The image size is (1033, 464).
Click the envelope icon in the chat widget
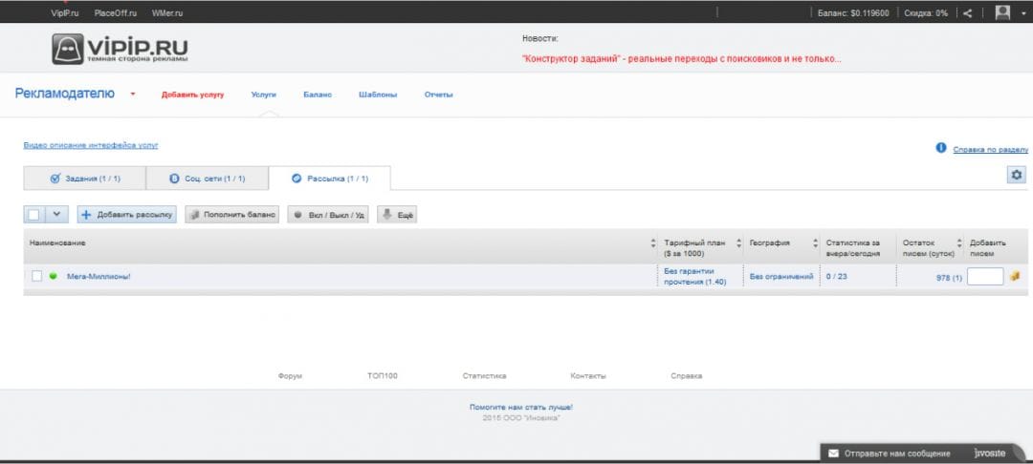pos(833,453)
